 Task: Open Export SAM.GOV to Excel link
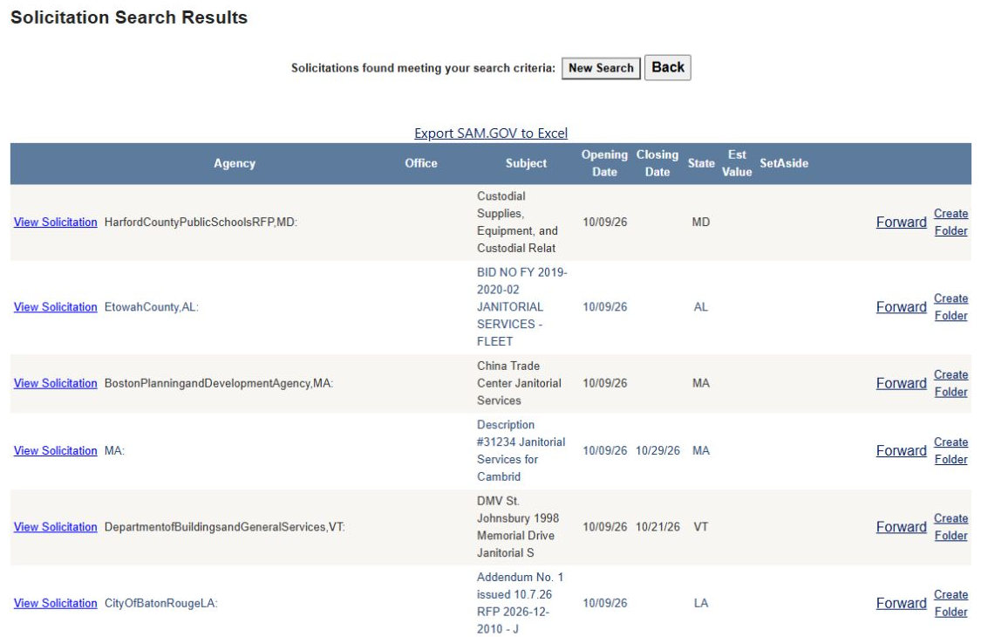[x=490, y=133]
